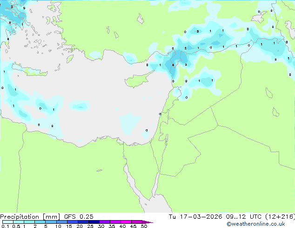Pick the 2–5 mm legend color box

(40, 222)
